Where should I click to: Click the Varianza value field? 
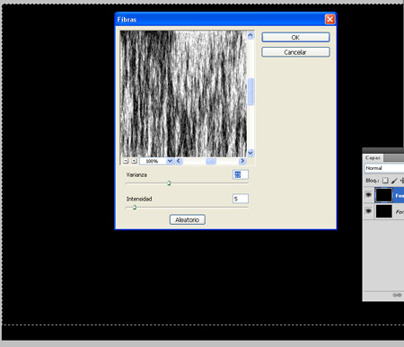[x=241, y=174]
